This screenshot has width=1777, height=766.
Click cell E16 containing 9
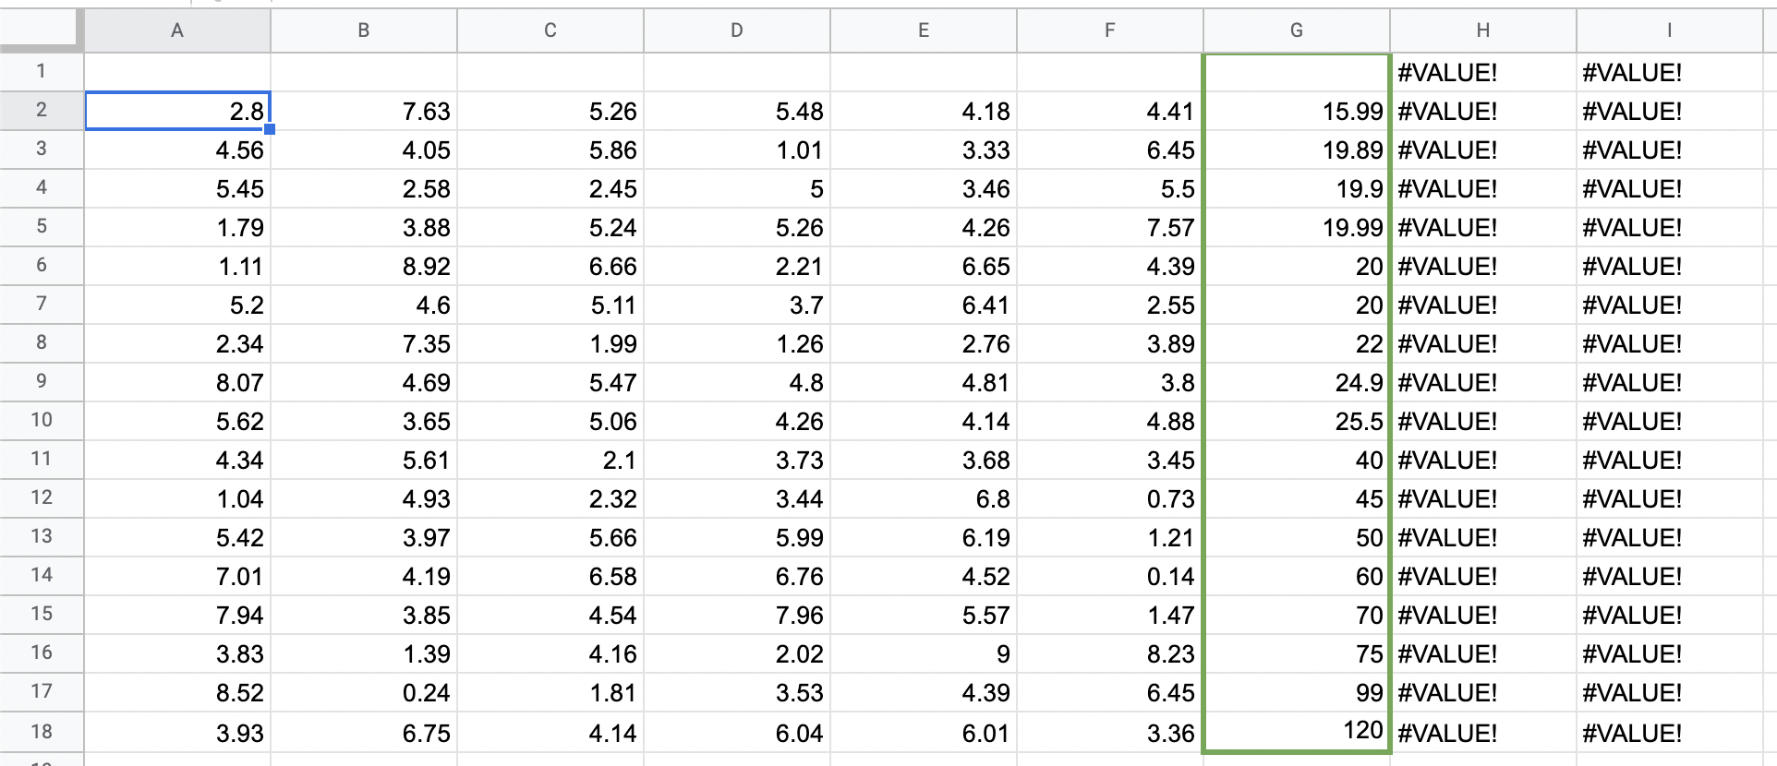coord(923,653)
